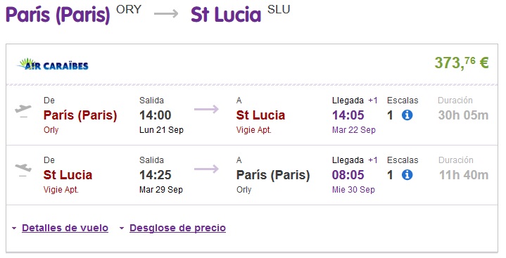
Task: Click the St Lucia SLU page heading
Action: [241, 14]
